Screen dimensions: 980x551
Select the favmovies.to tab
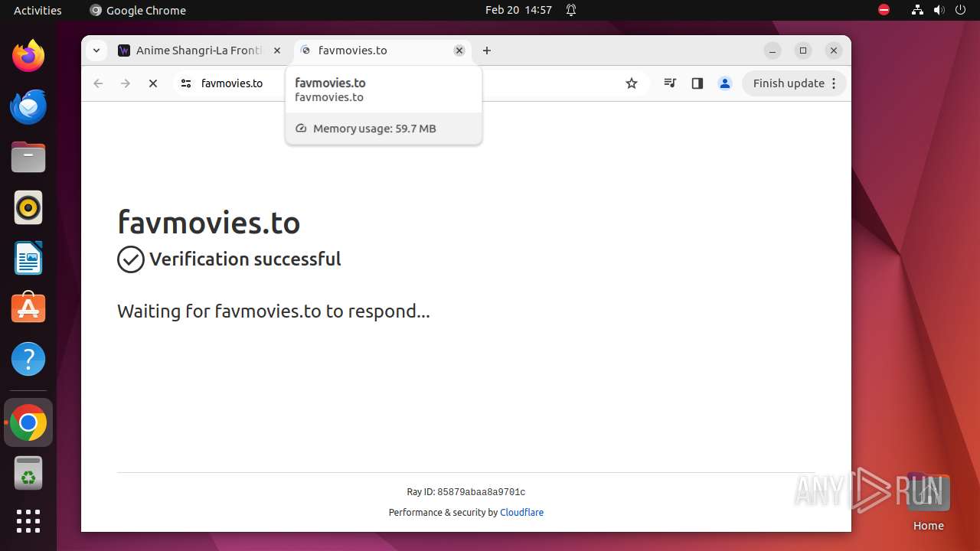tap(383, 51)
